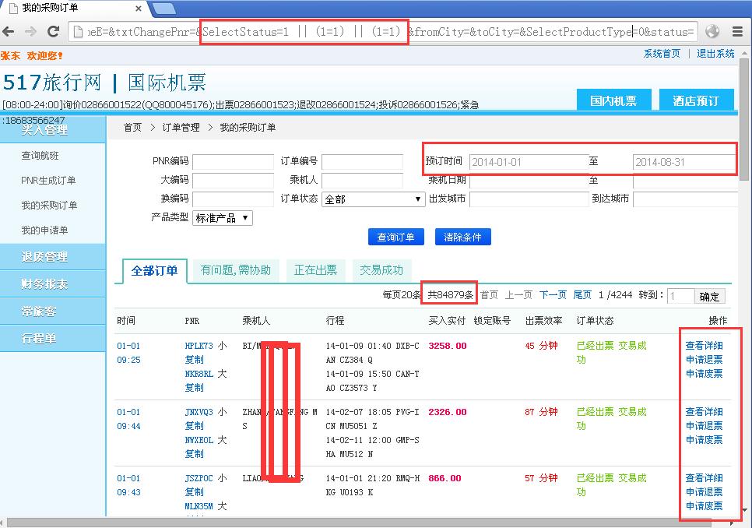Screen dimensions: 752x528
Task: Switch to 交易成功 tab
Action: pos(381,270)
